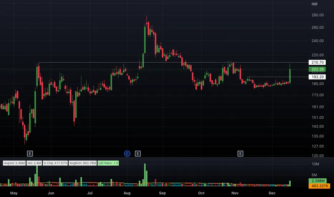Viewport: 334px width, 197px height.
Task: Click the % Chg: 417.57% label
Action: click(55, 163)
